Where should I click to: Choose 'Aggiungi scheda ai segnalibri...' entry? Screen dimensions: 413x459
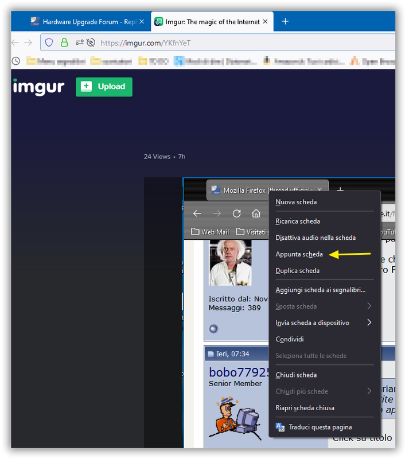coord(325,290)
